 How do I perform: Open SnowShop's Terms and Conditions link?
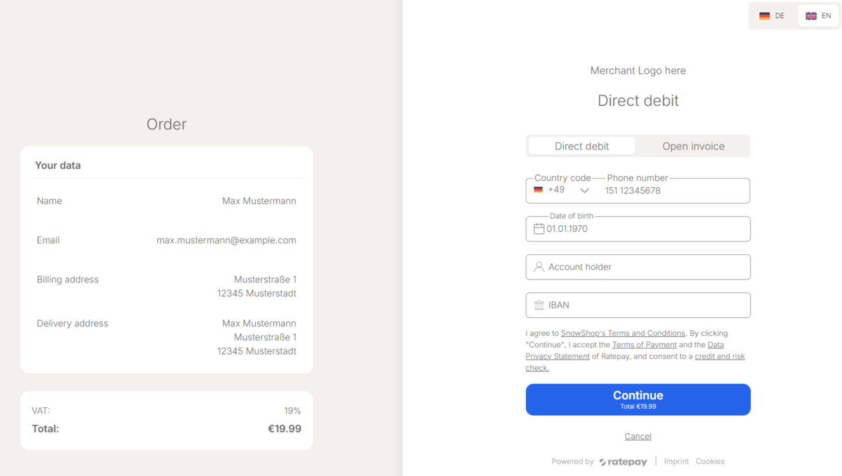(x=623, y=333)
